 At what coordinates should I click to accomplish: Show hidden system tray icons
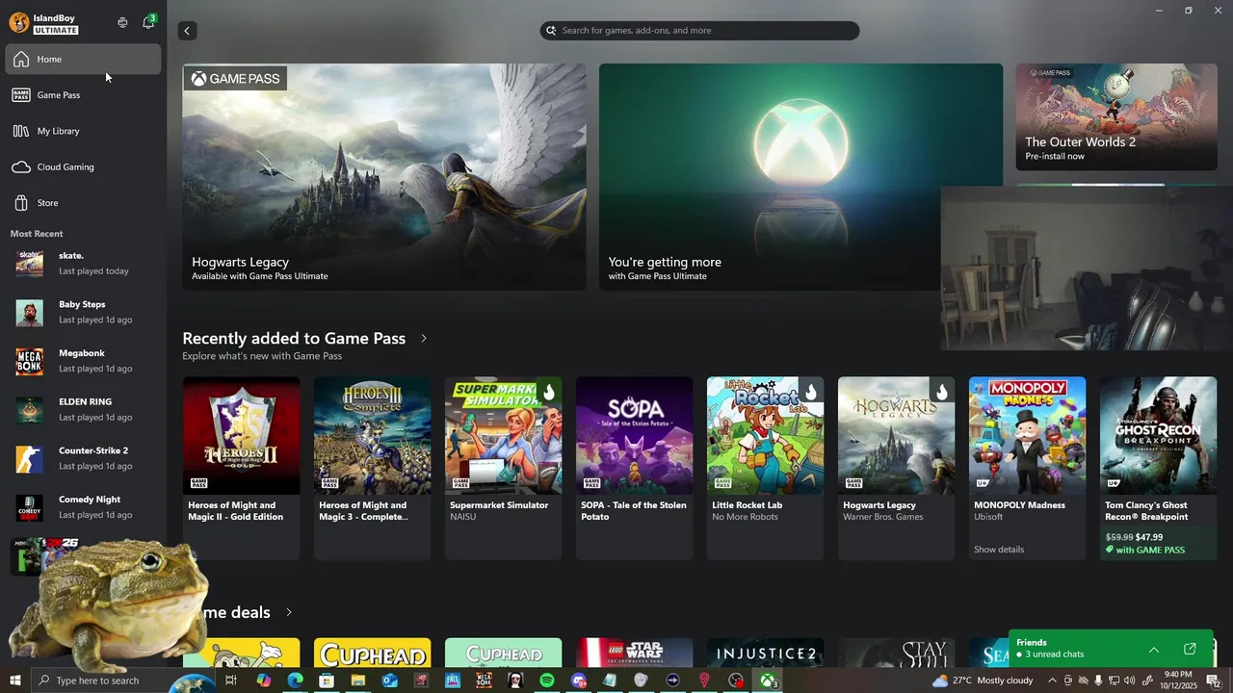1052,680
